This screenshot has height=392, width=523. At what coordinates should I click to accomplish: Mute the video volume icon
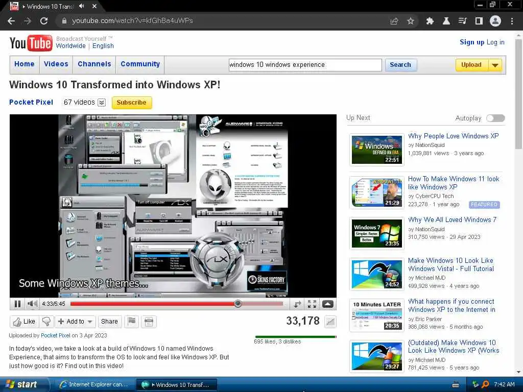click(32, 304)
